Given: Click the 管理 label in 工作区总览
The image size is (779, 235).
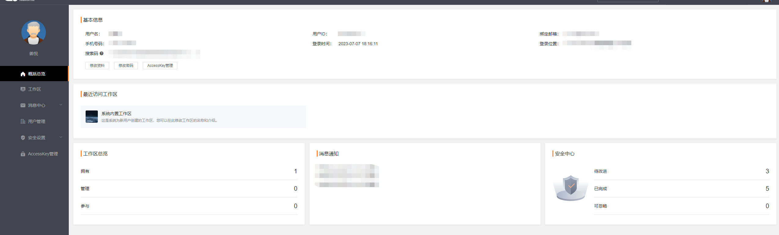Looking at the screenshot, I should (x=85, y=189).
